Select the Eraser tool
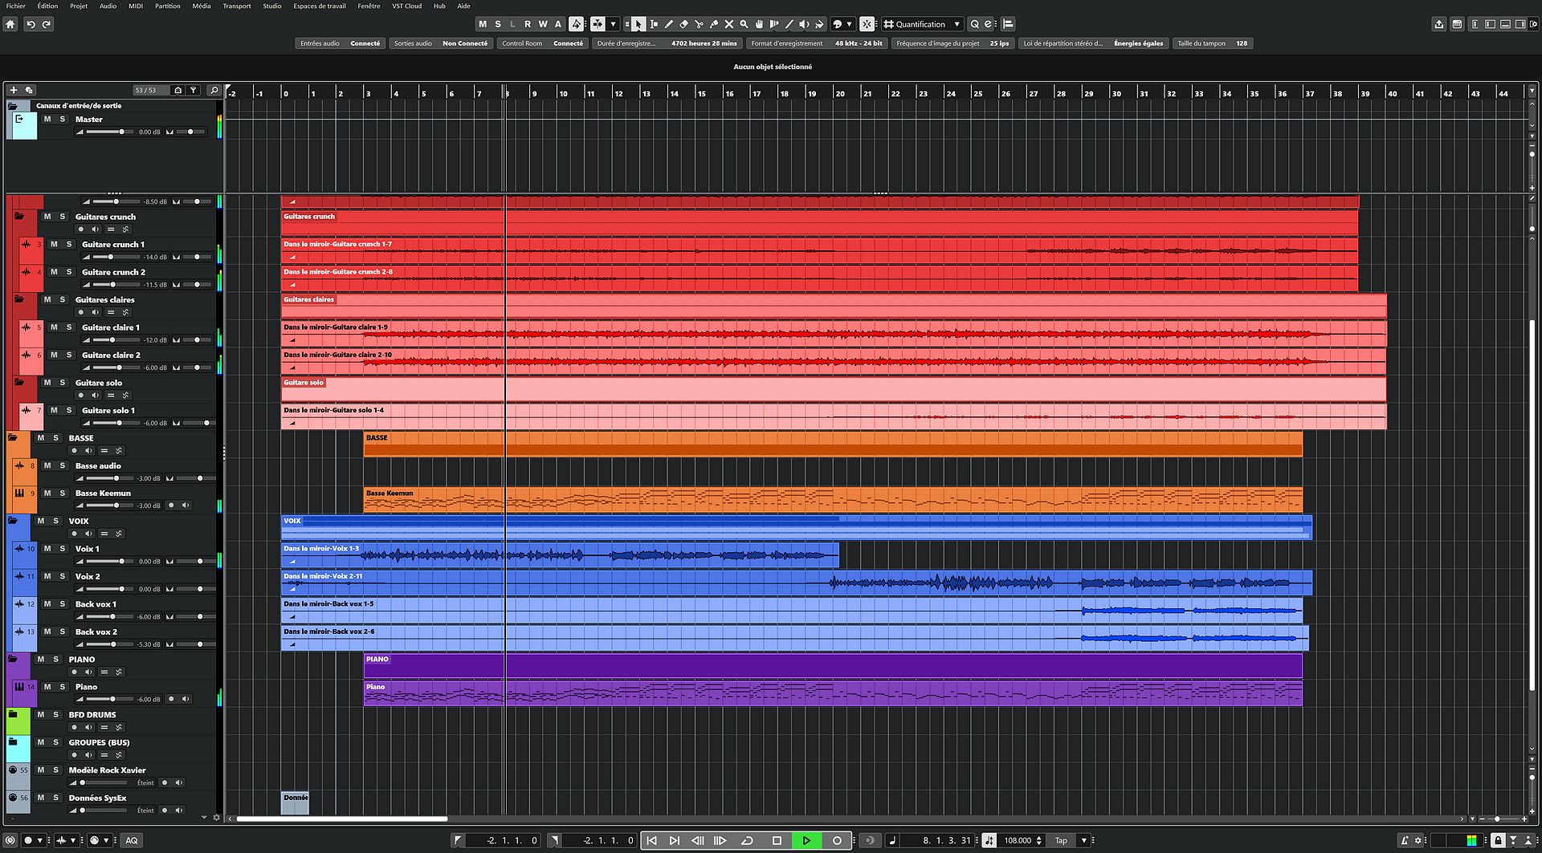Image resolution: width=1542 pixels, height=853 pixels. click(x=684, y=24)
